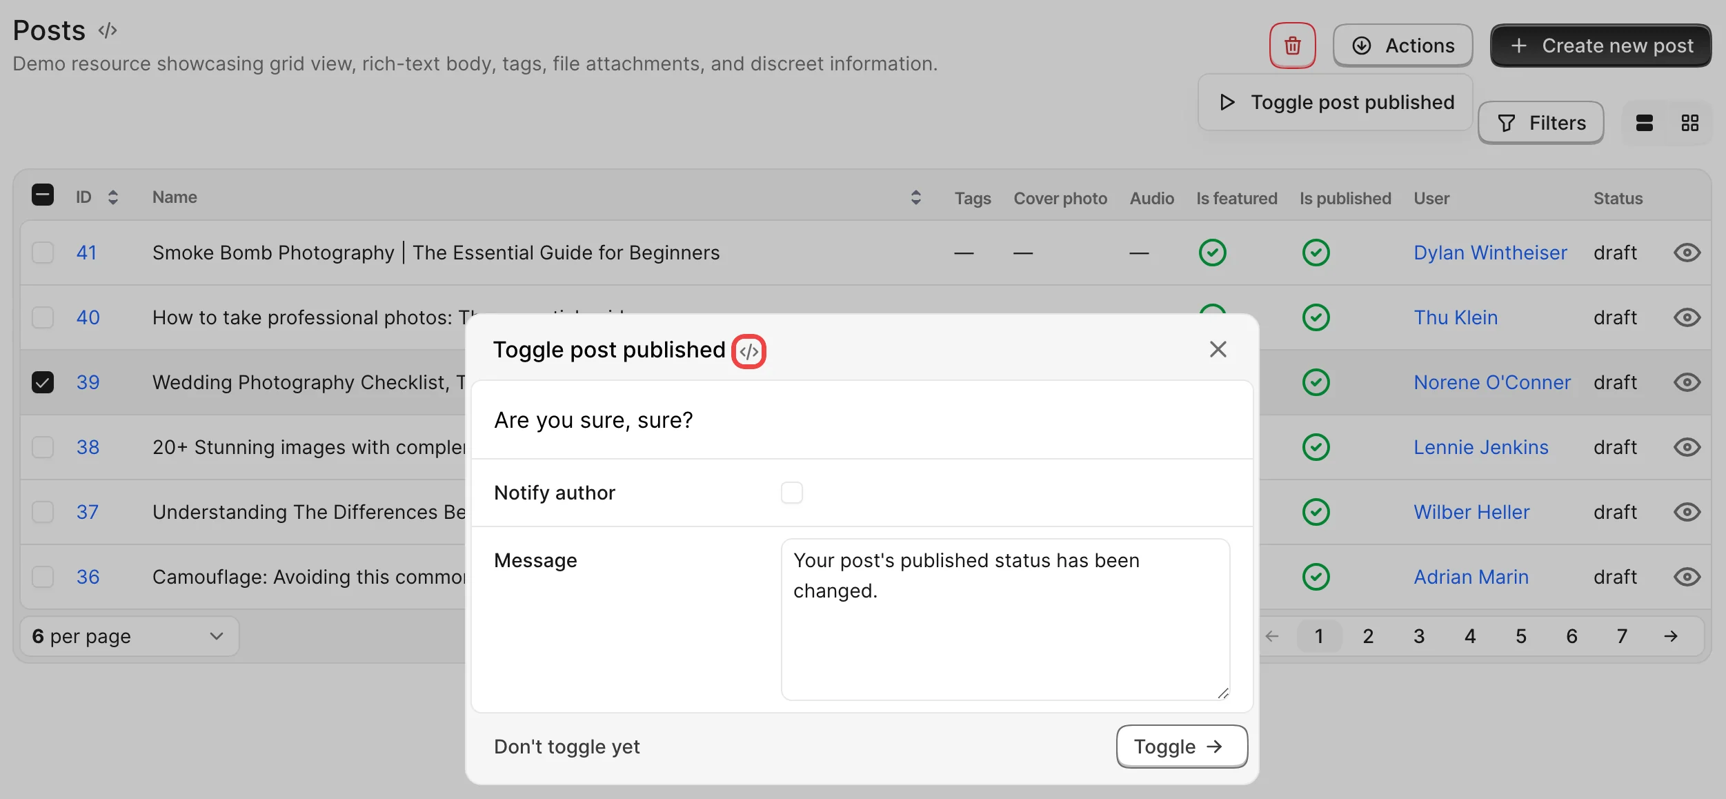Click the code icon next to Posts title
Viewport: 1726px width, 799px height.
(x=108, y=30)
